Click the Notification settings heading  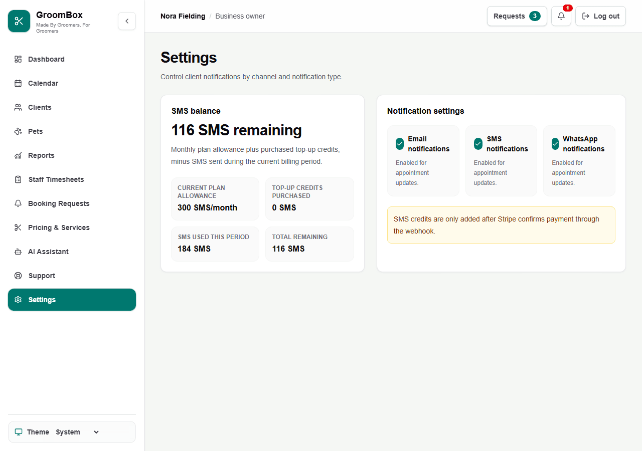(426, 111)
